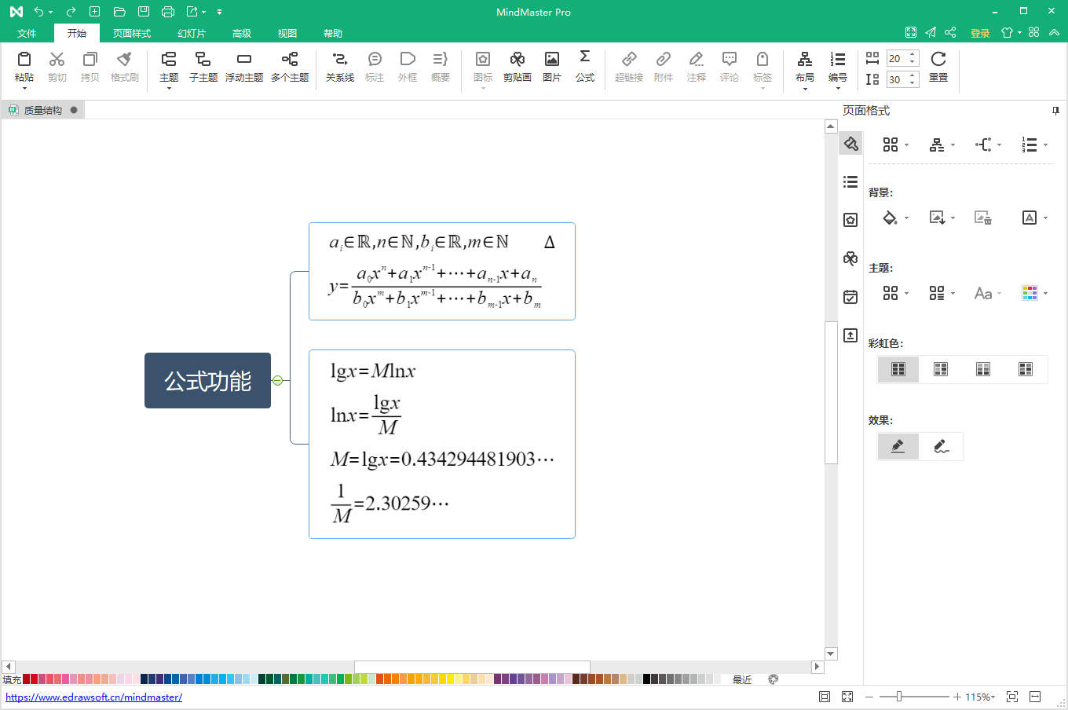Click the zoom out minus button

tap(869, 697)
